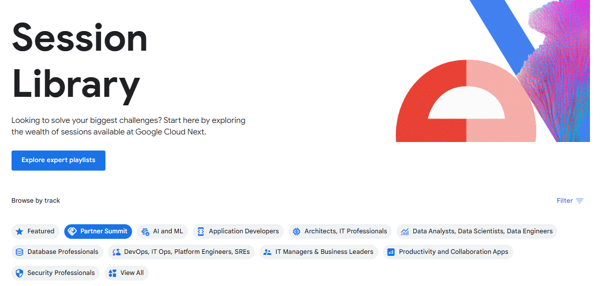
Task: Click the shield icon beside Security Professionals
Action: coord(20,273)
